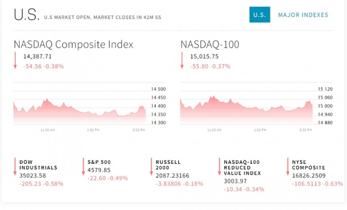Click the Dow Industrials down arrow icon
Viewport: 347px width, 210px height.
[16, 167]
